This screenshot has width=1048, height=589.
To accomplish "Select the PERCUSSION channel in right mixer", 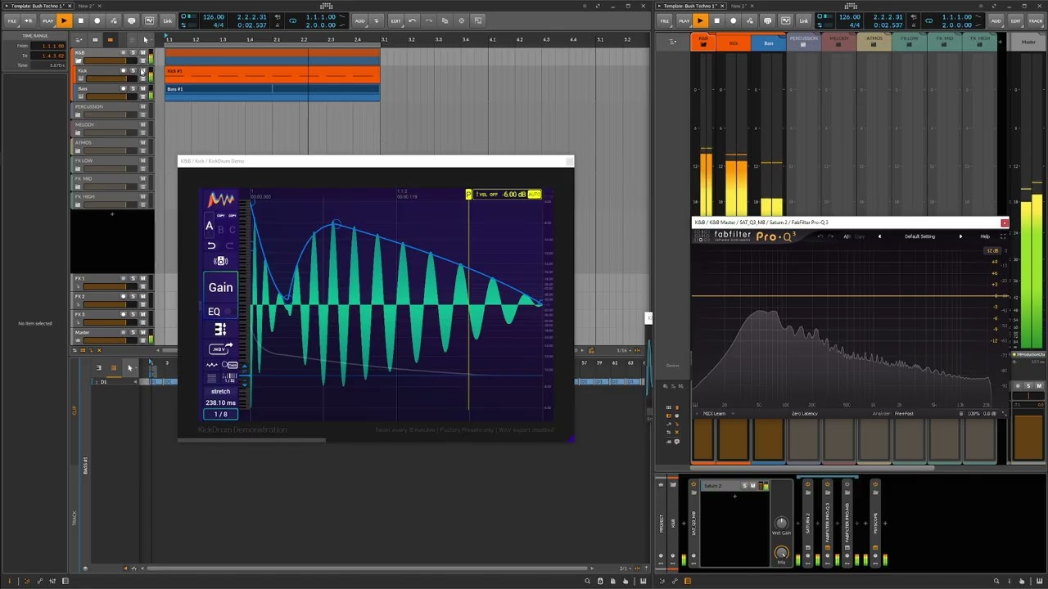I will 803,41.
